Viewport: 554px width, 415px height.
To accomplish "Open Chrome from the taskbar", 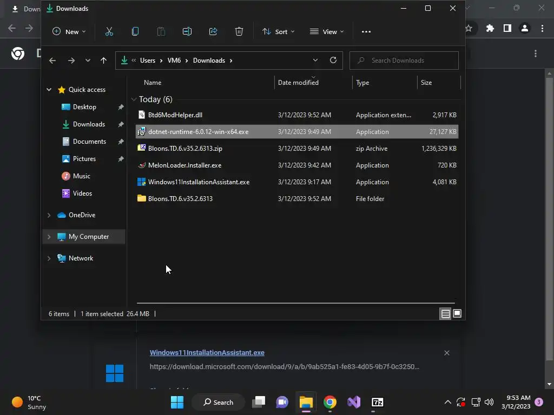I will pyautogui.click(x=329, y=402).
